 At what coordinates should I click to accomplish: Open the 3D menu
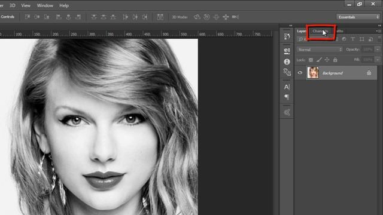pyautogui.click(x=12, y=5)
